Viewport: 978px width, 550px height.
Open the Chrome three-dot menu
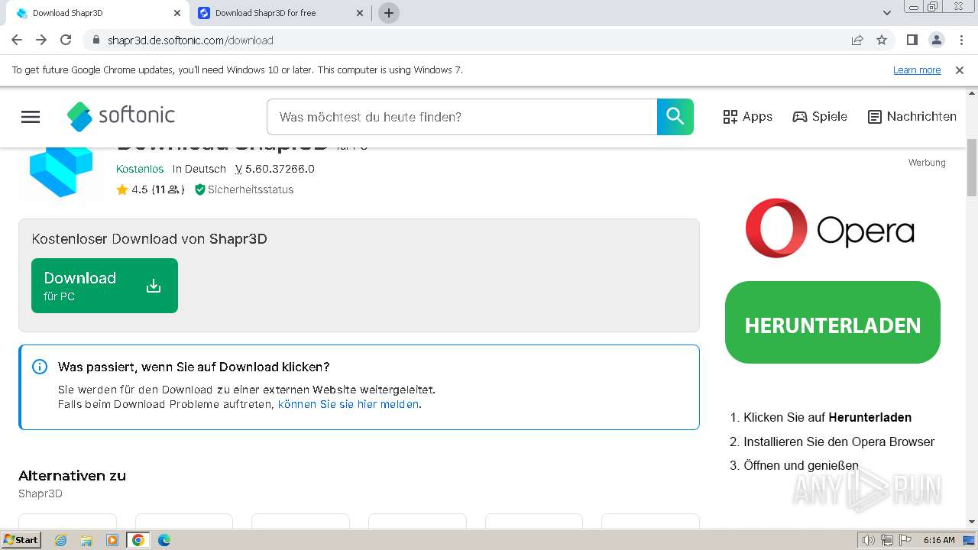[960, 40]
